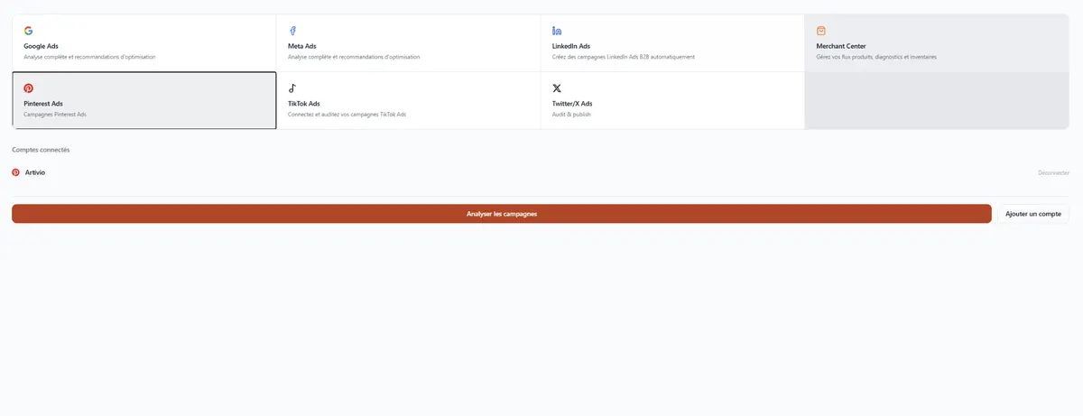
Task: Click the 'Comptes connectés' heading
Action: pos(41,150)
